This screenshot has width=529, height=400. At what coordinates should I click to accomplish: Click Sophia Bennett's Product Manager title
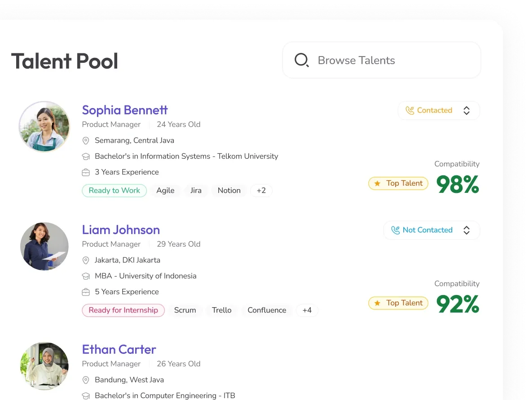(x=111, y=124)
